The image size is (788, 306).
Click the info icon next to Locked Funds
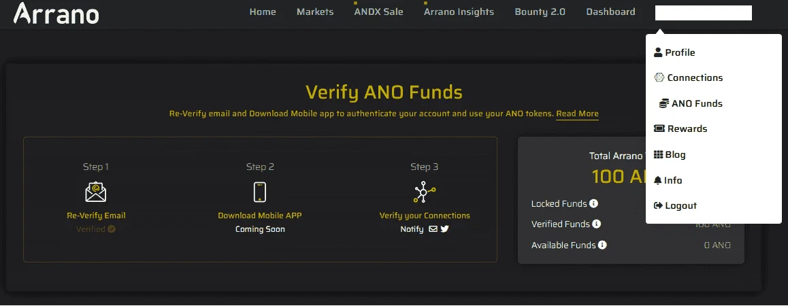[593, 203]
